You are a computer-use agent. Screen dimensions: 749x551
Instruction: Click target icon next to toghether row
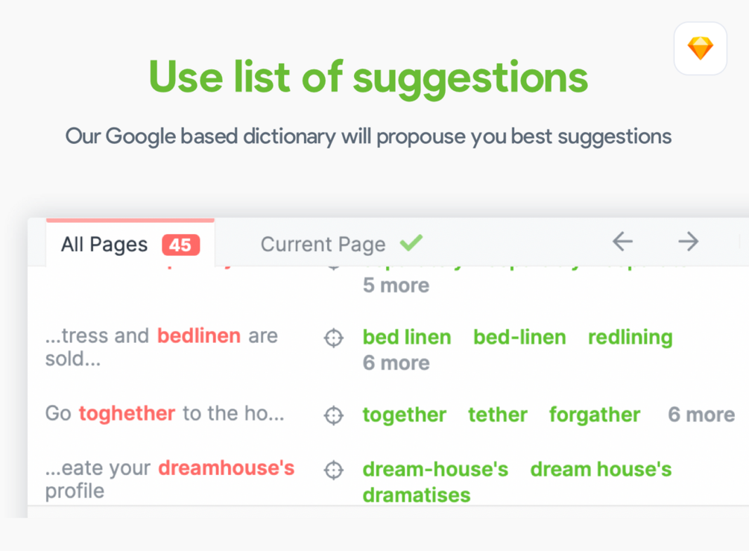333,415
